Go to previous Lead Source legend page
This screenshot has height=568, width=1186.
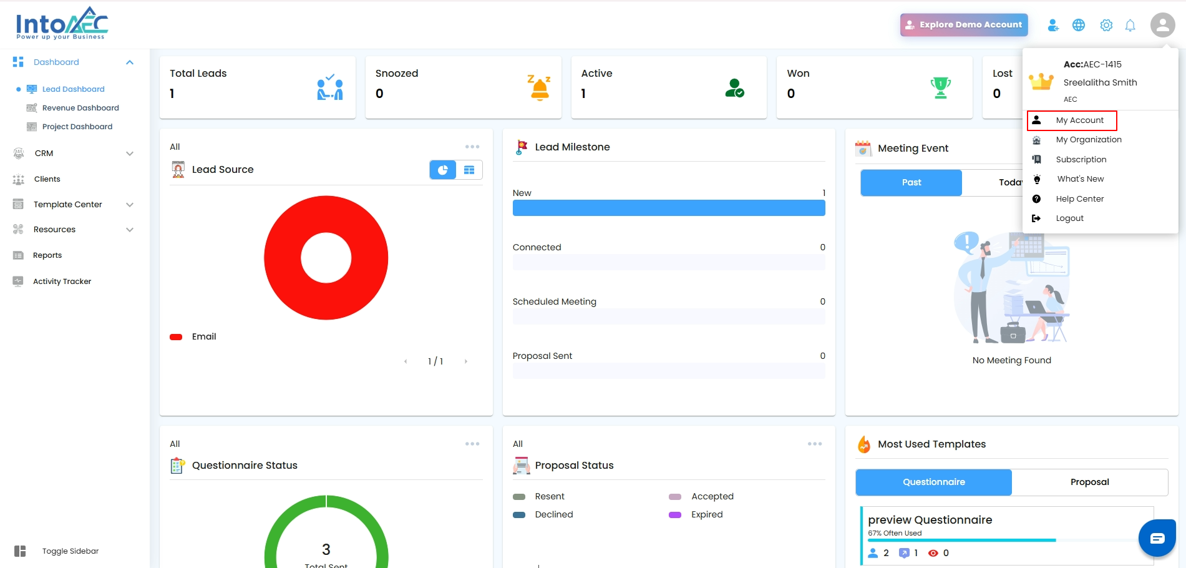[406, 361]
